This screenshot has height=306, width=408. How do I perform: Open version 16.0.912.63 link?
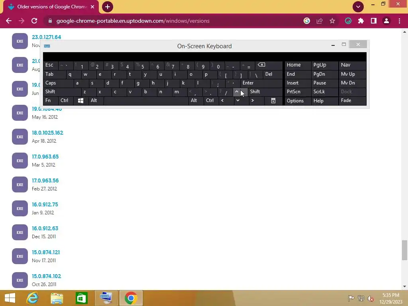click(x=45, y=228)
